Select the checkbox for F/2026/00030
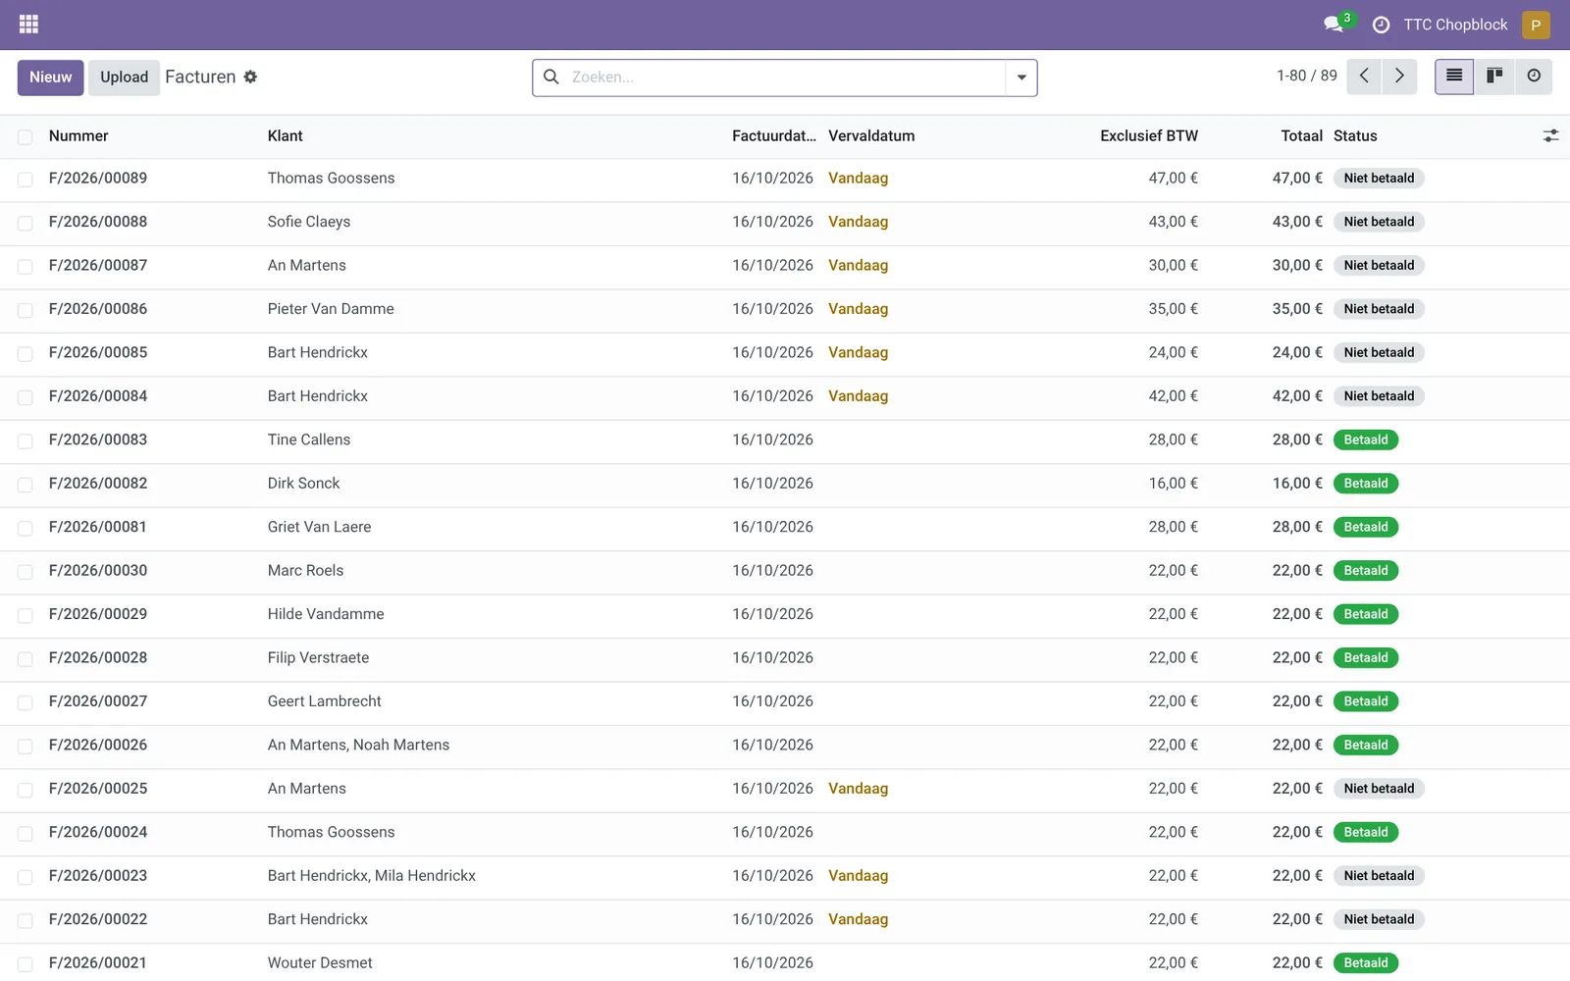1570x981 pixels. coord(26,572)
